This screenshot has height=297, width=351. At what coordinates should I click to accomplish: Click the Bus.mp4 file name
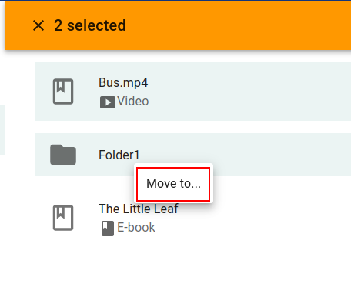pyautogui.click(x=123, y=82)
